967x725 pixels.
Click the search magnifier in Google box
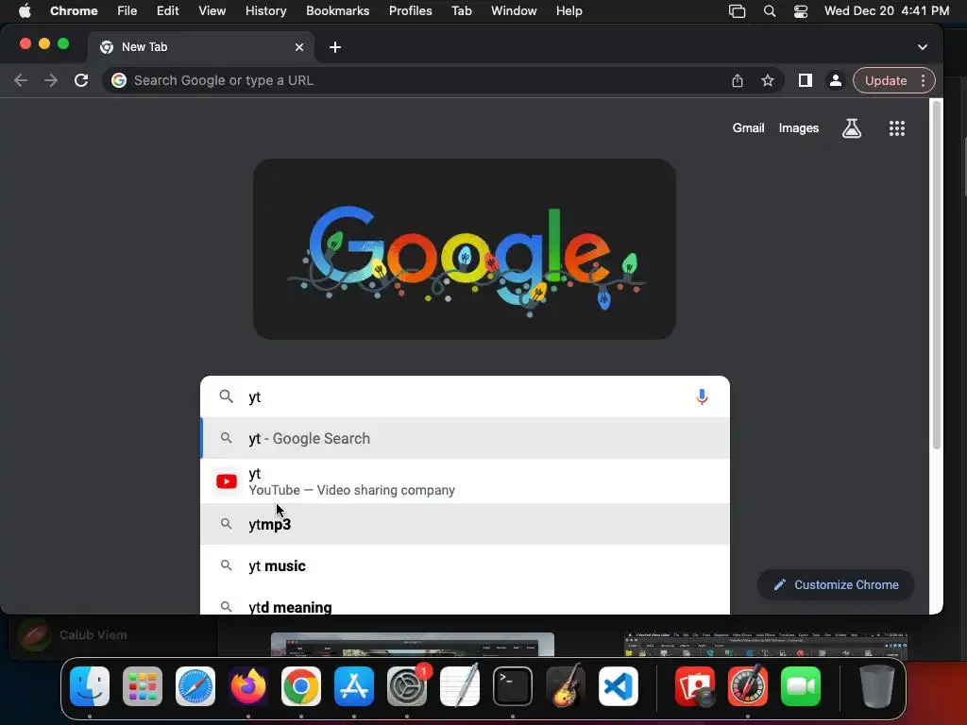pos(227,396)
